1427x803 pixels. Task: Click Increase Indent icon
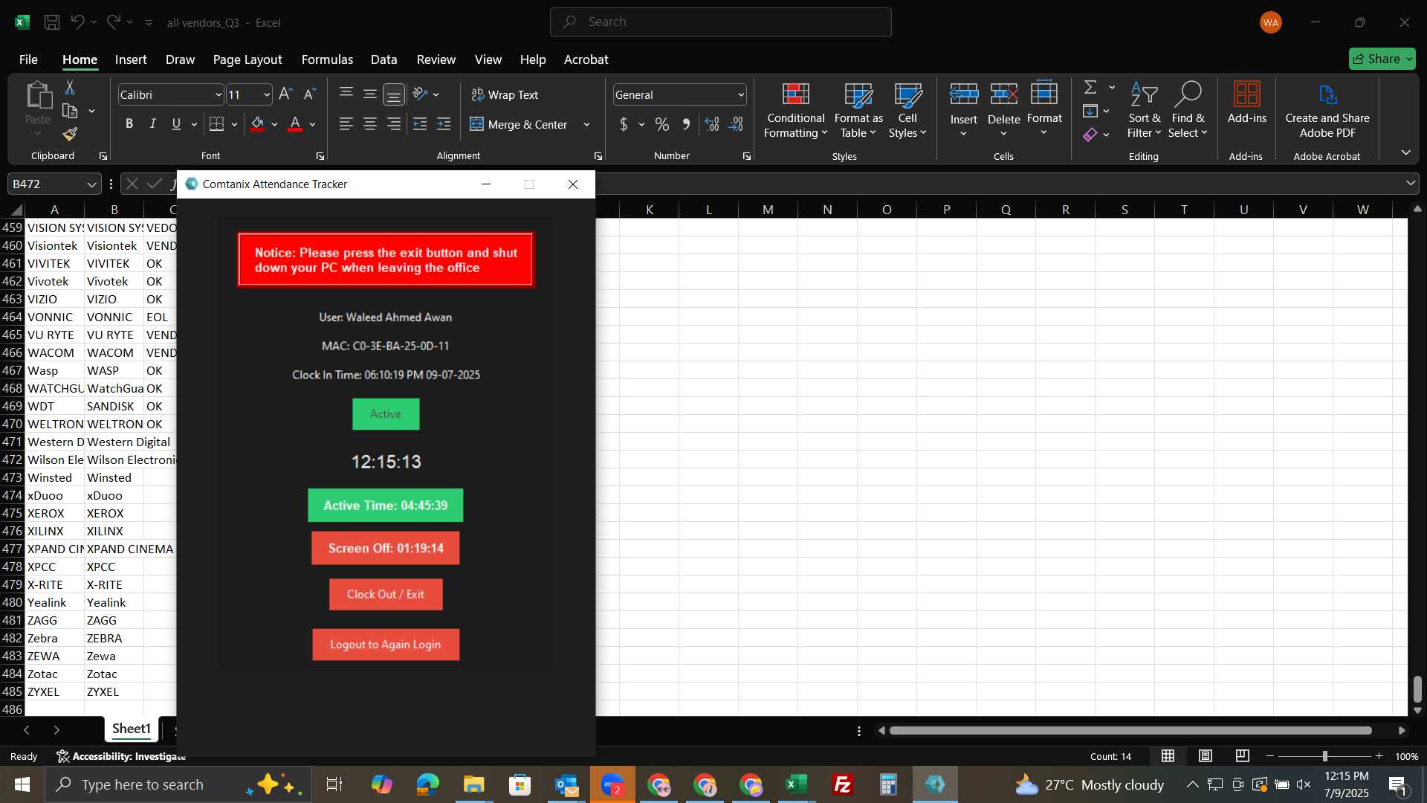click(x=444, y=124)
